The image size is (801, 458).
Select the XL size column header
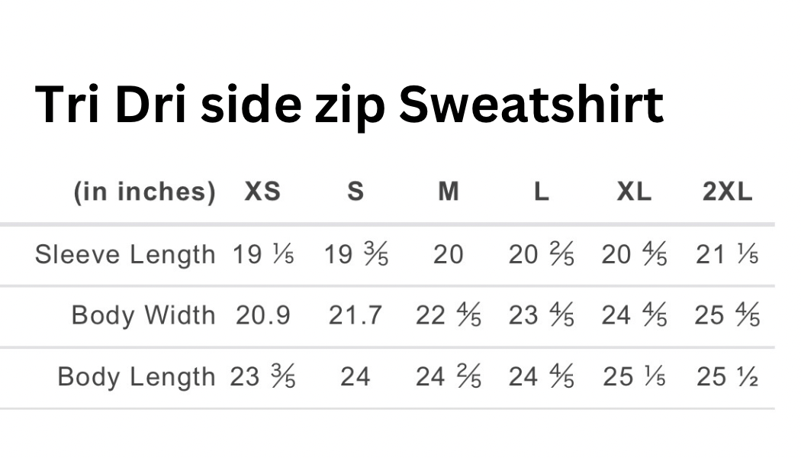pyautogui.click(x=634, y=192)
